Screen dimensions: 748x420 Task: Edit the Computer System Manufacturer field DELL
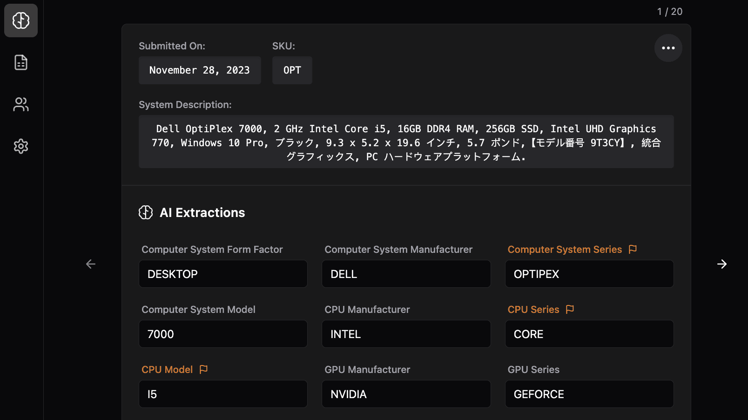[x=406, y=274]
